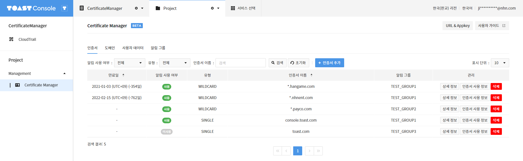Image resolution: width=523 pixels, height=161 pixels.
Task: Expand the Project dropdown arrow
Action: [x=218, y=8]
